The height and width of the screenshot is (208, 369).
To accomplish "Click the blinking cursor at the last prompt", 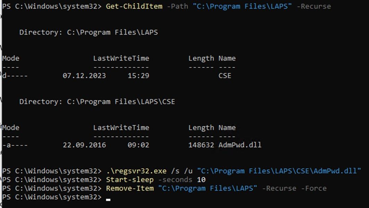I will coord(108,199).
